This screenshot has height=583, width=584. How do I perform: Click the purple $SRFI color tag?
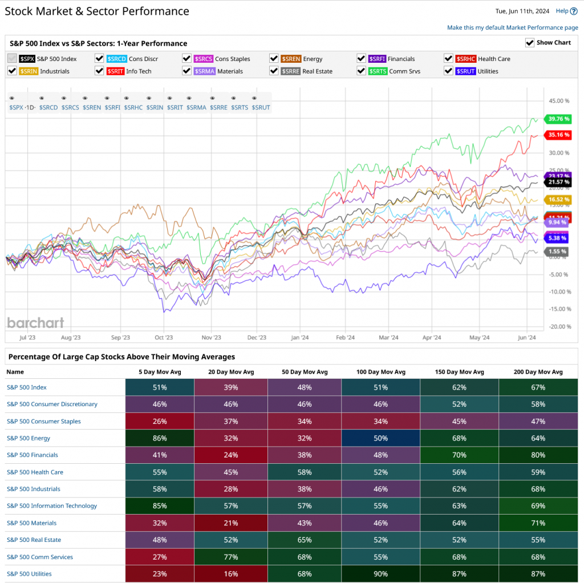377,59
